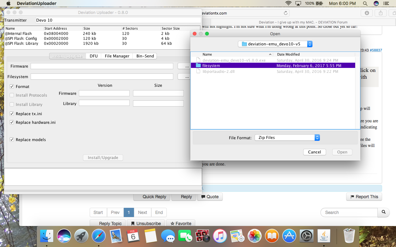The width and height of the screenshot is (396, 247).
Task: Uncheck the Format checkbox
Action: pyautogui.click(x=12, y=86)
